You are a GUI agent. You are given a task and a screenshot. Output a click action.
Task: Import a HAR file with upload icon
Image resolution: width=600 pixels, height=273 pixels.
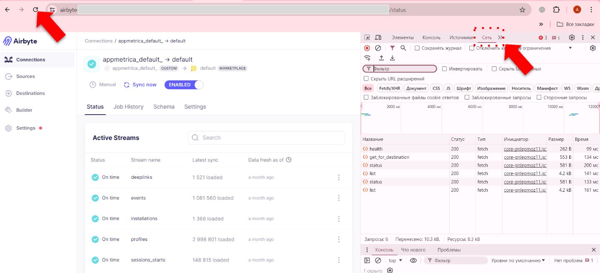pyautogui.click(x=381, y=58)
